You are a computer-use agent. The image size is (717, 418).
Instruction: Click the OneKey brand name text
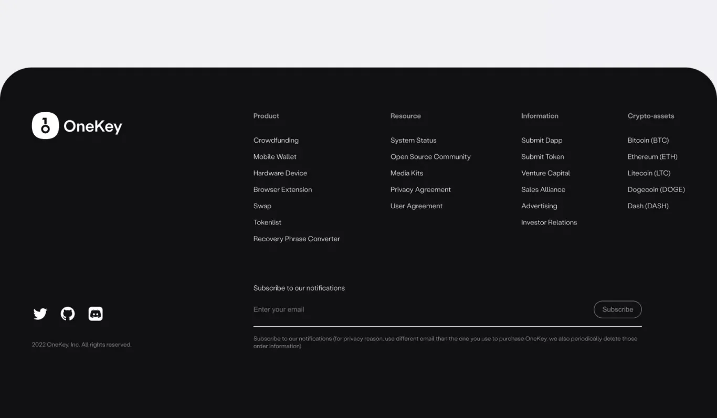(93, 126)
